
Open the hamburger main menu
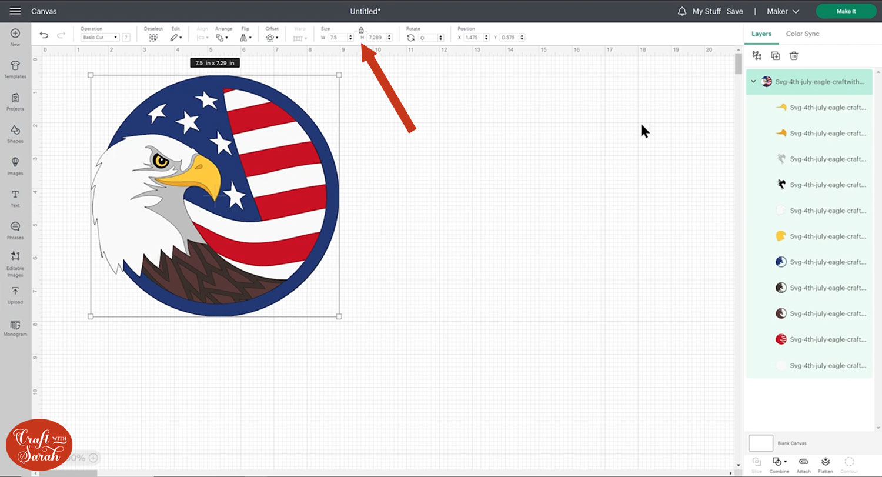point(15,11)
